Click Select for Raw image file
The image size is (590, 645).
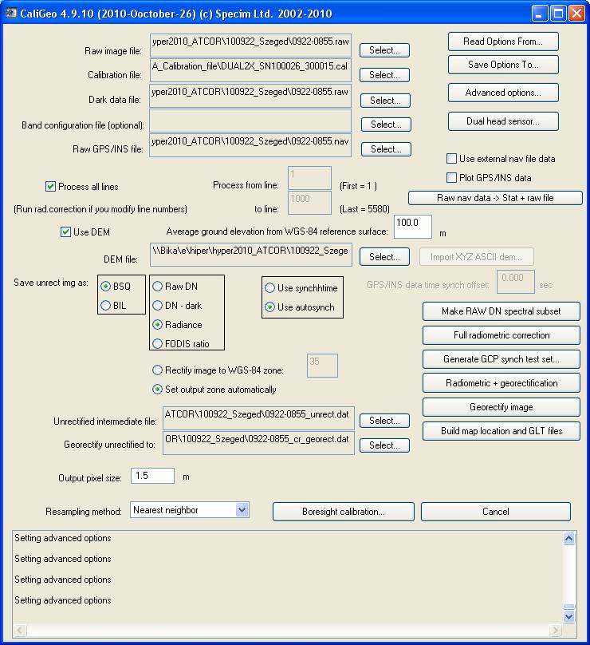pos(384,50)
